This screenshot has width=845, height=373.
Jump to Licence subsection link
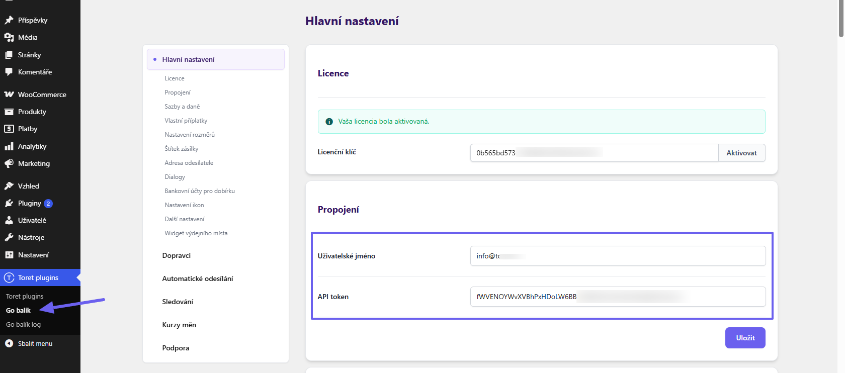coord(175,78)
